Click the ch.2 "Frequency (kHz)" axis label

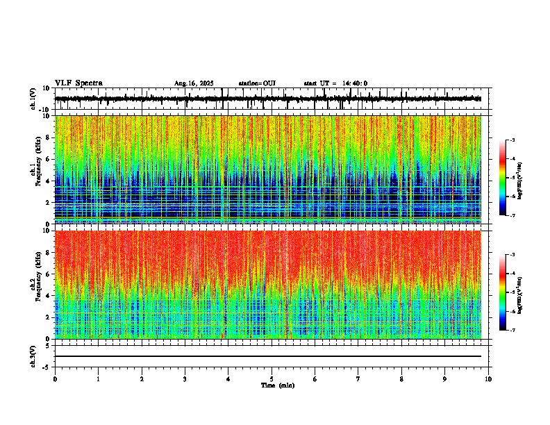tap(38, 276)
